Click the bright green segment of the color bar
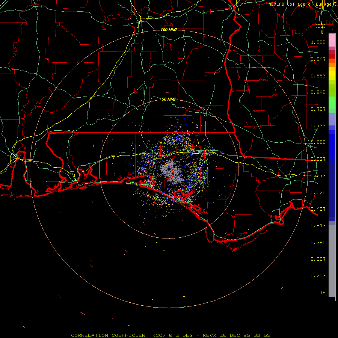Image resolution: width=338 pixels, height=338 pixels. coord(332,103)
